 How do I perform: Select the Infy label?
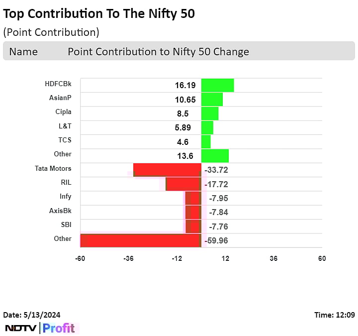pos(65,196)
